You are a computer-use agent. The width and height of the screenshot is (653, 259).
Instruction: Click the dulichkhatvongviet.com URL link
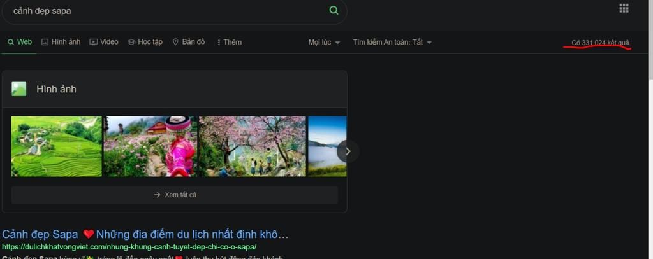[129, 247]
